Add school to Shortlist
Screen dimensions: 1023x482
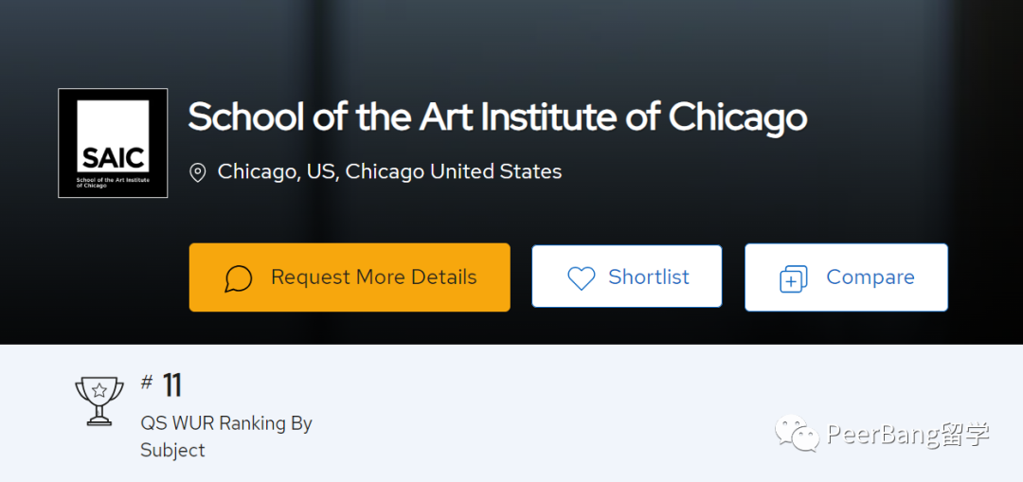(x=627, y=277)
